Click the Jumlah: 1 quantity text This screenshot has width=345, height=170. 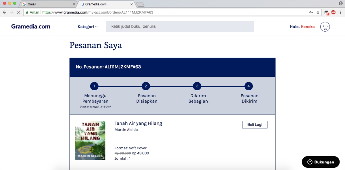click(x=122, y=158)
